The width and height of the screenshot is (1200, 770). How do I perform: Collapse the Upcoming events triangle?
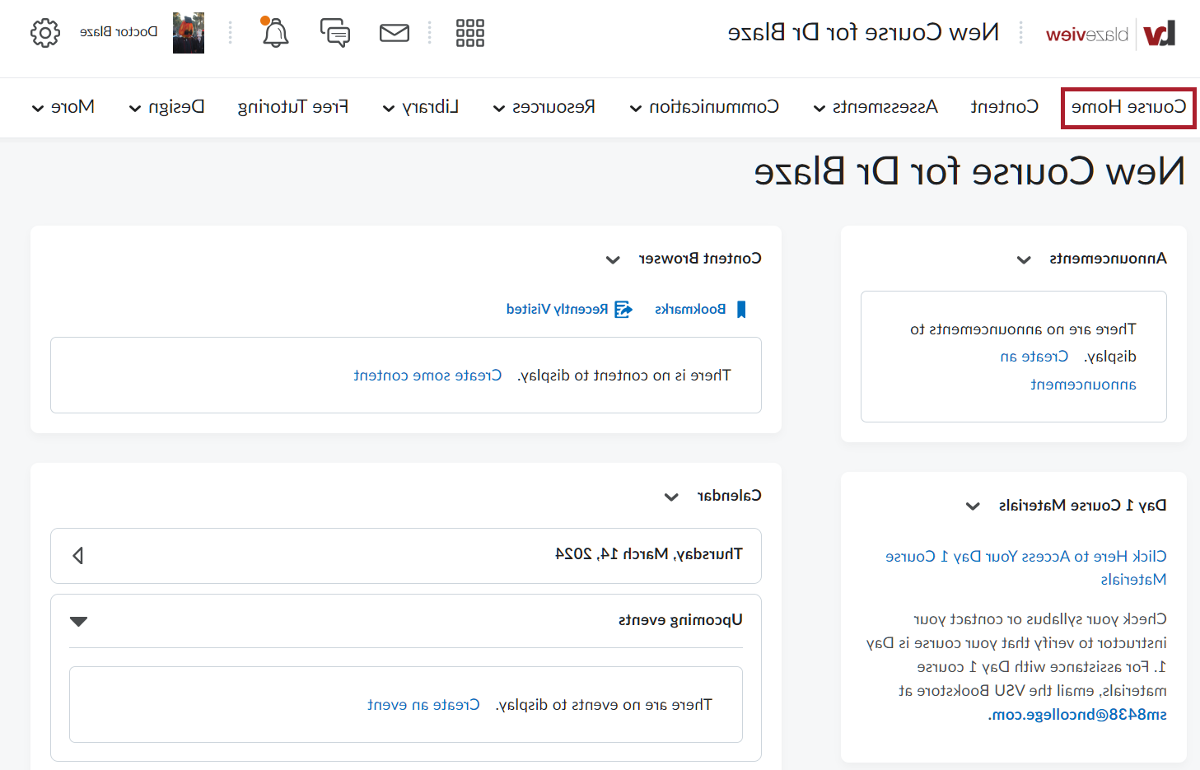79,621
